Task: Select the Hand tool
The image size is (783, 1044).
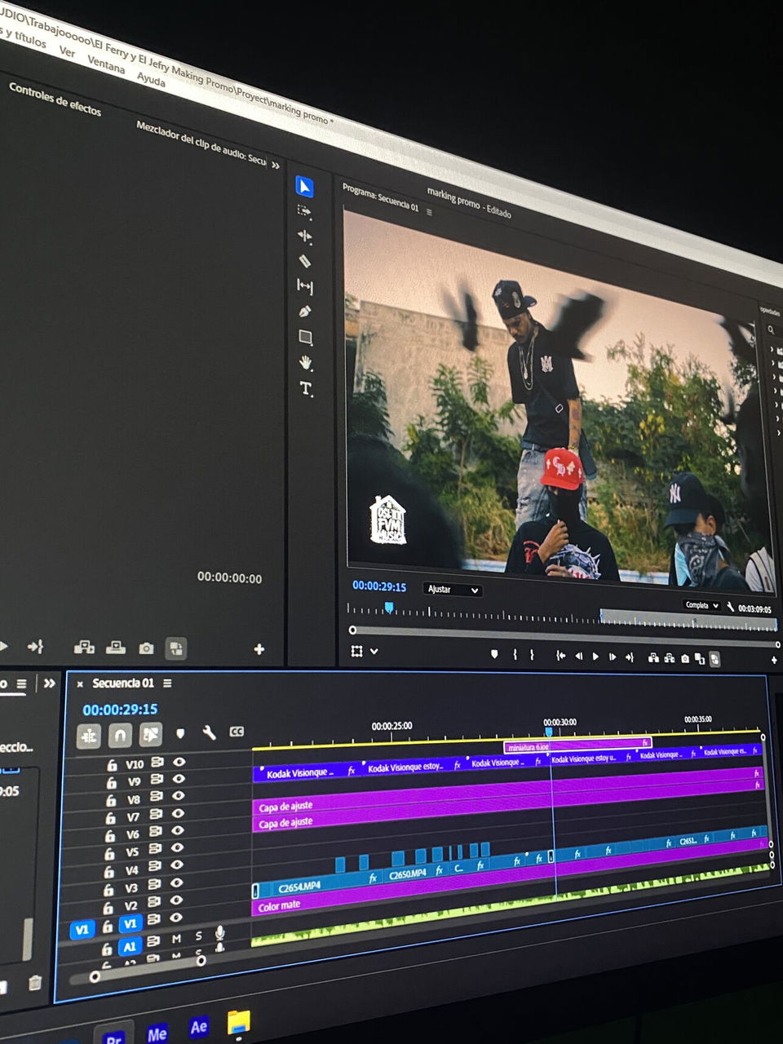Action: coord(306,362)
